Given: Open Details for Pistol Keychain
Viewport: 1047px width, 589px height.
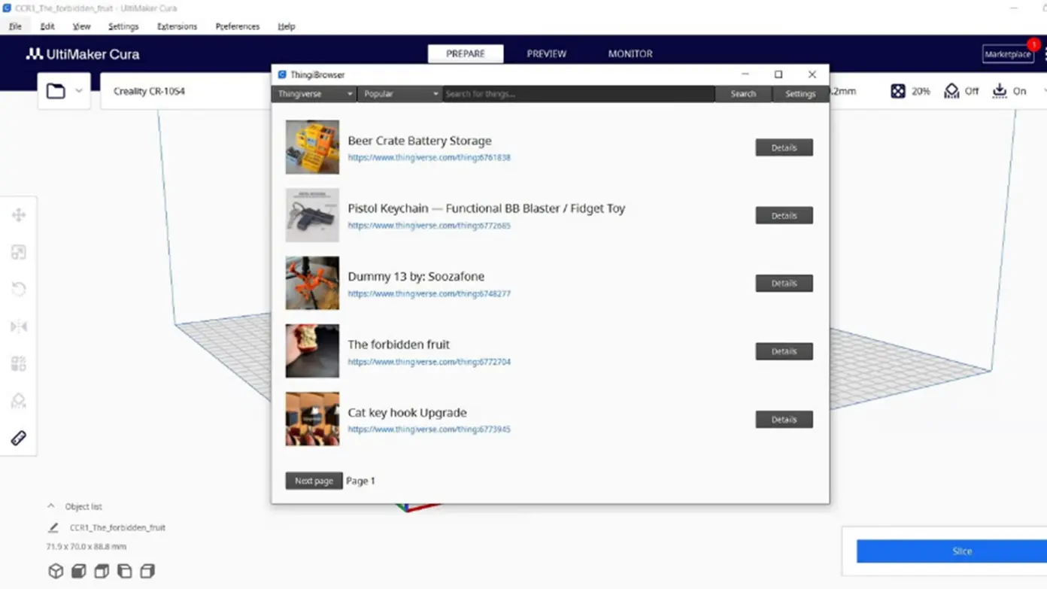Looking at the screenshot, I should (784, 216).
